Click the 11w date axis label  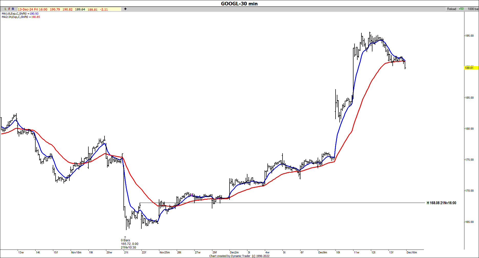(x=357, y=252)
